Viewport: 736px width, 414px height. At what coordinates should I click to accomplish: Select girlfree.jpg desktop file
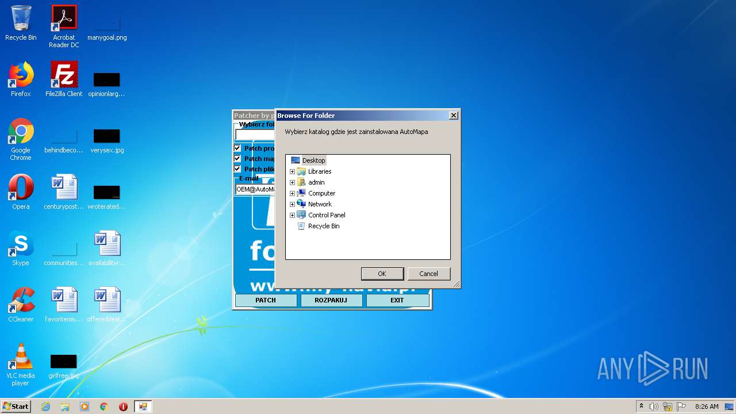point(64,366)
